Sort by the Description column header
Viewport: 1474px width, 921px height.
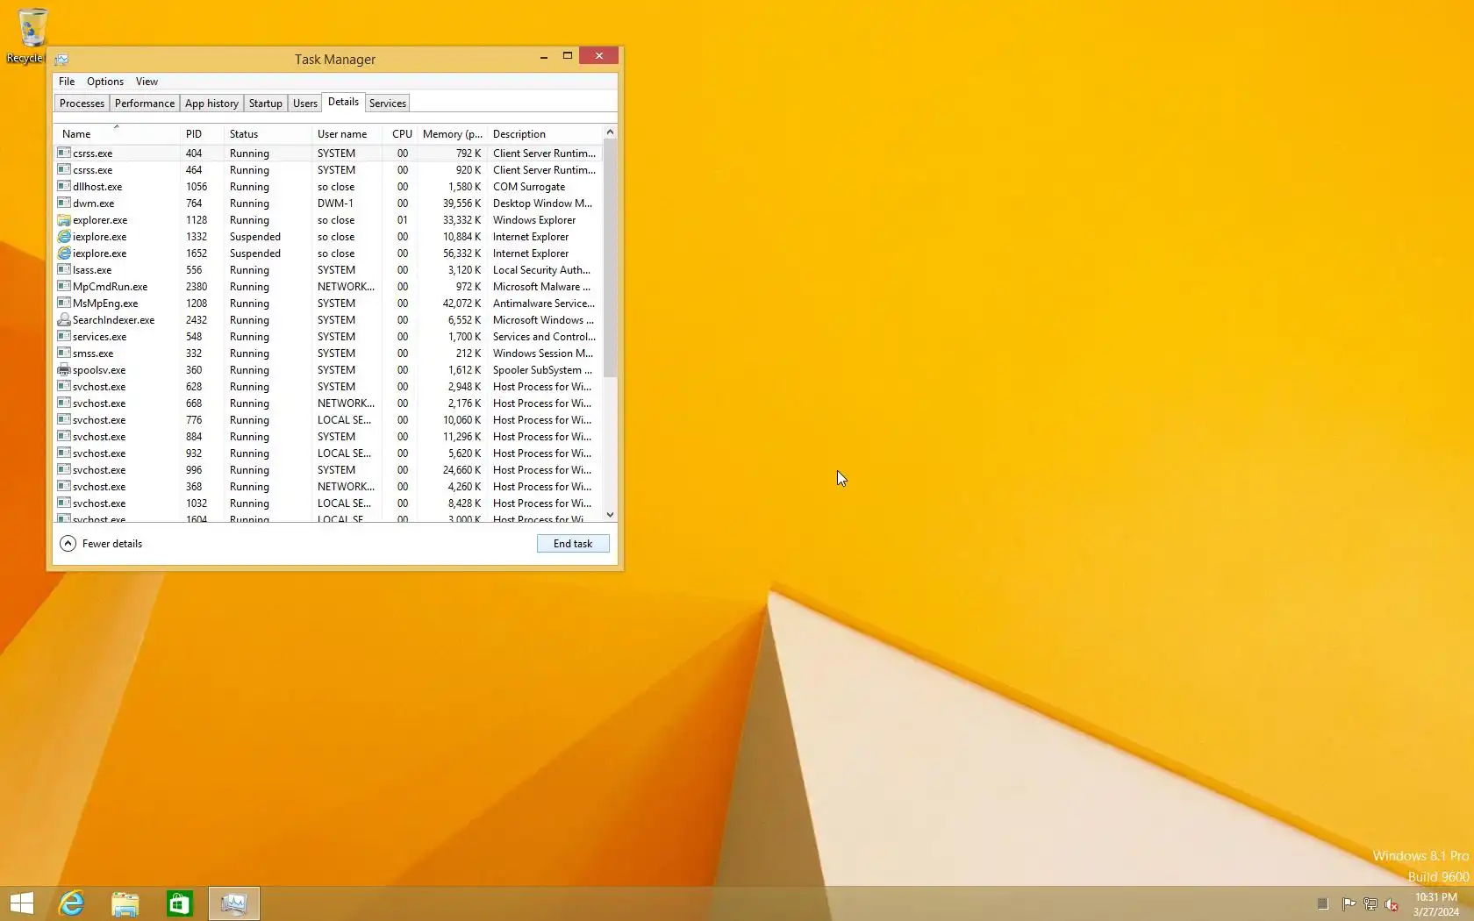pyautogui.click(x=545, y=134)
